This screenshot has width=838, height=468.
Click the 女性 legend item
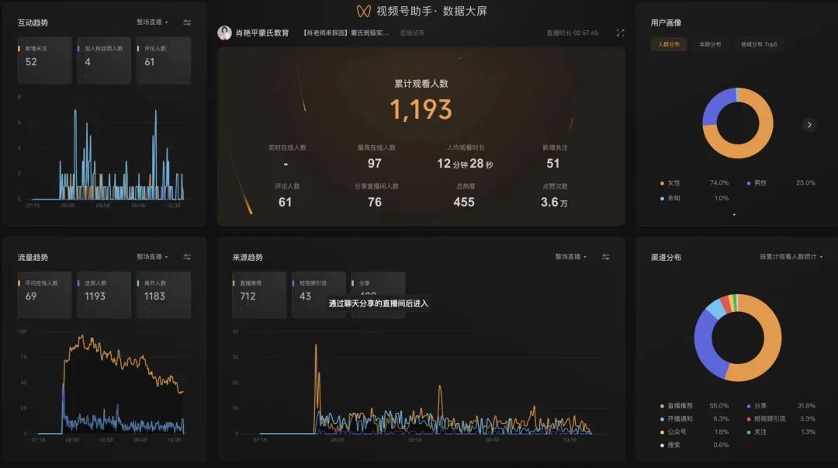(x=670, y=183)
